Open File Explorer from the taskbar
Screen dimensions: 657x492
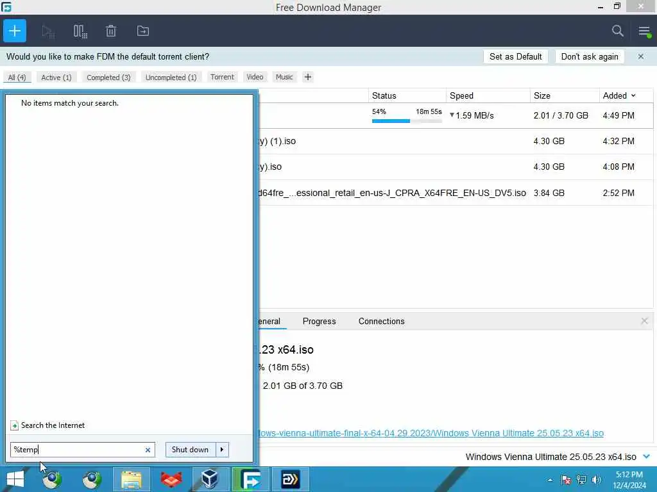(x=132, y=479)
